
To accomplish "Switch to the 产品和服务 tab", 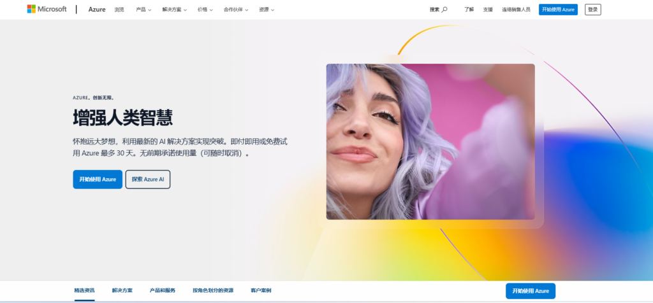I will pyautogui.click(x=163, y=290).
